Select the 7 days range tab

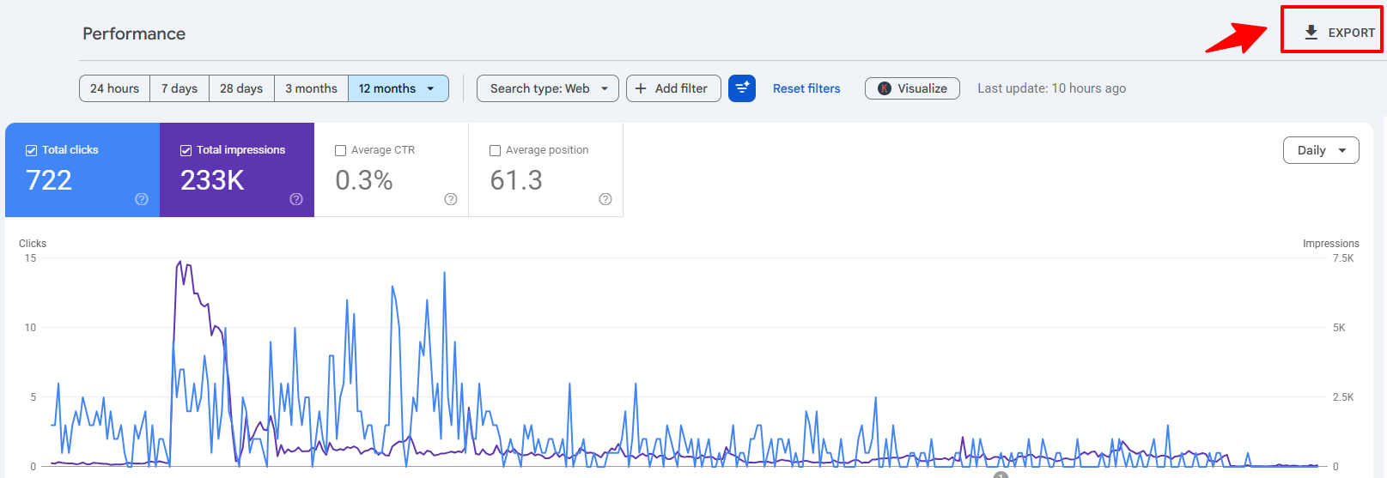(179, 88)
